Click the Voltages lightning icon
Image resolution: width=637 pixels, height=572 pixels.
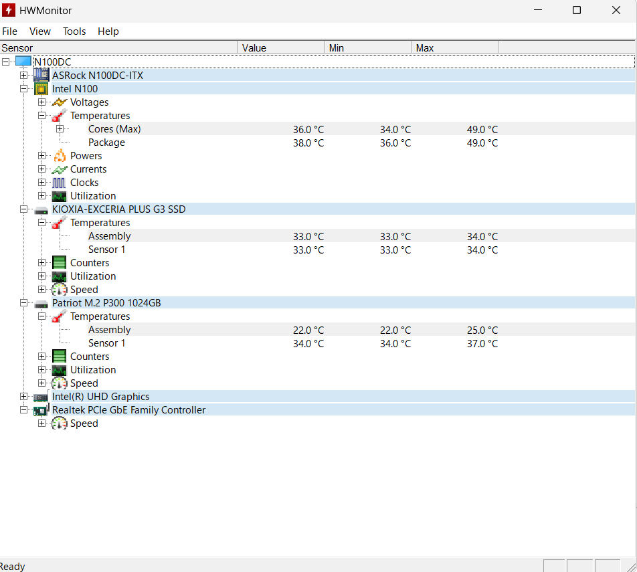click(60, 102)
